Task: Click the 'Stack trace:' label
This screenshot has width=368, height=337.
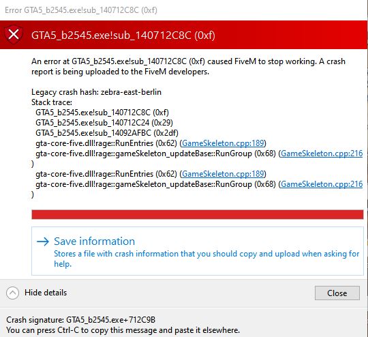Action: 52,102
